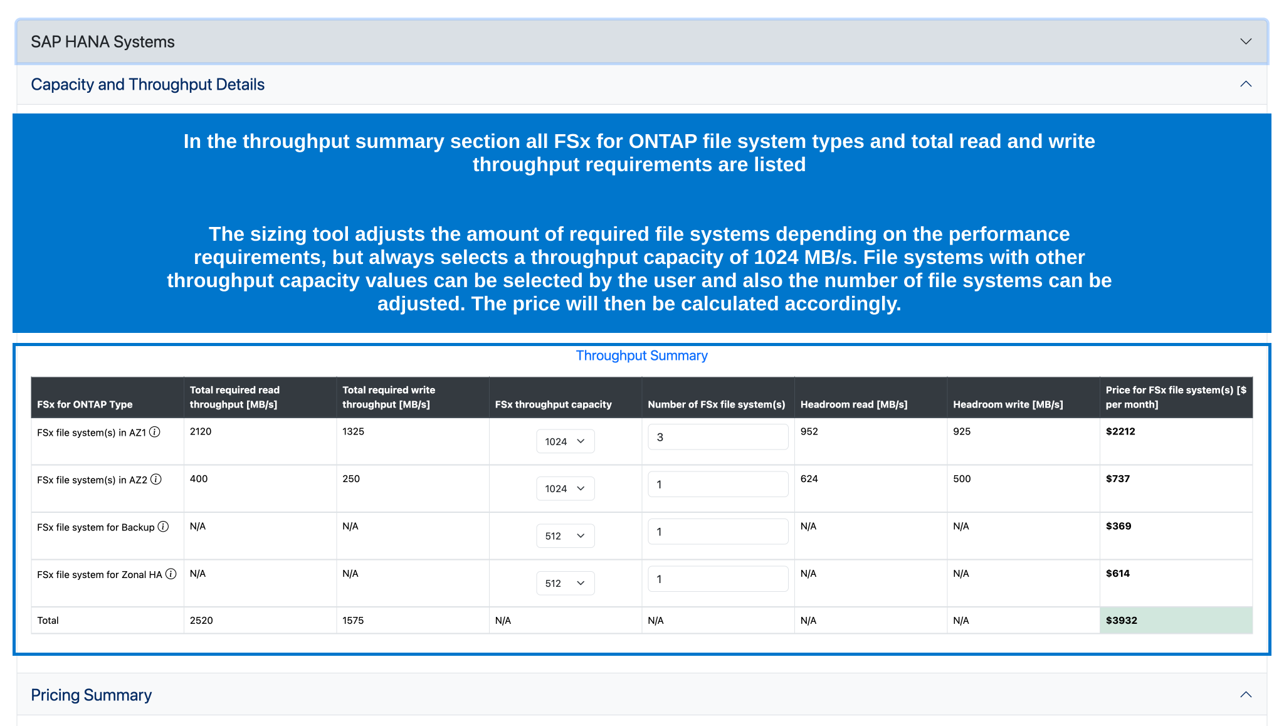Click total read throughput value 2520
Screen dimensions: 1284x726
tap(201, 621)
